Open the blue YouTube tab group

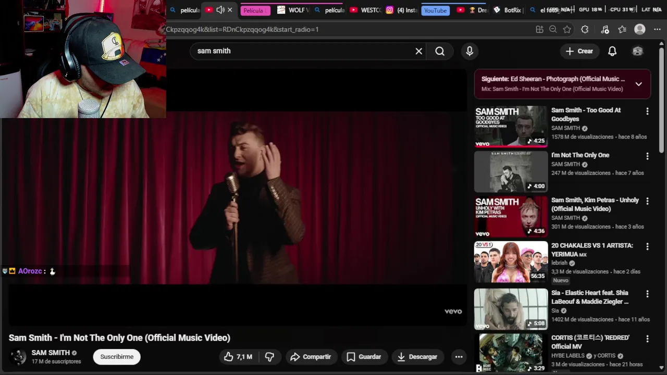pos(436,10)
